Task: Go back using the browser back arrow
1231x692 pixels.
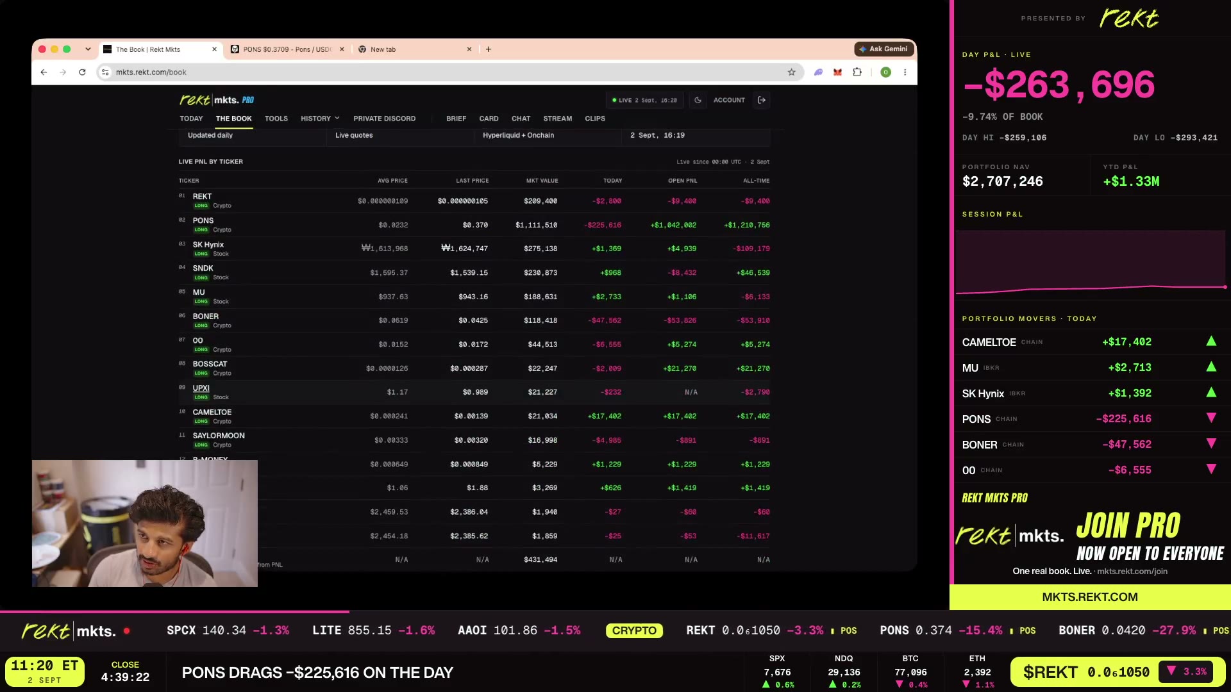Action: click(44, 72)
